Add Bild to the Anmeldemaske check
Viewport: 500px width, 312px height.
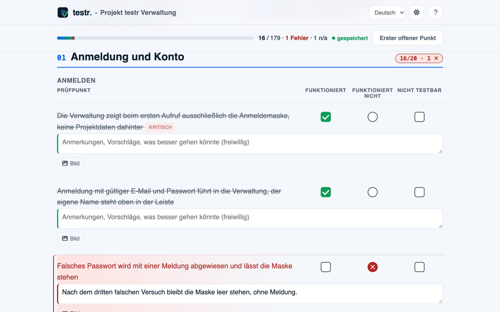click(71, 164)
